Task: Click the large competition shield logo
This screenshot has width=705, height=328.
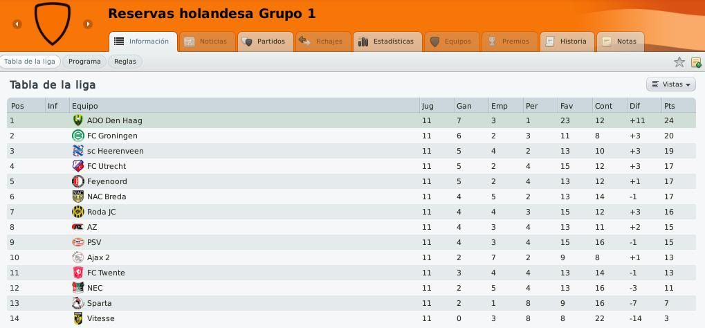Action: (x=53, y=24)
